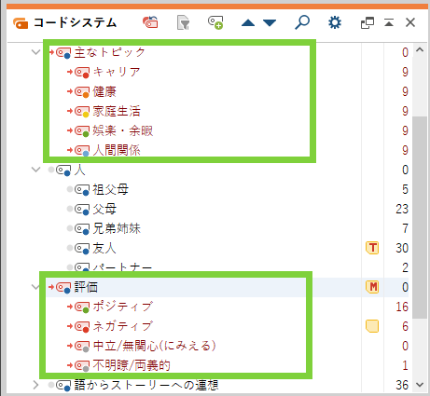Open the T memo on 友人
Screen dimensions: 430x396
(372, 248)
